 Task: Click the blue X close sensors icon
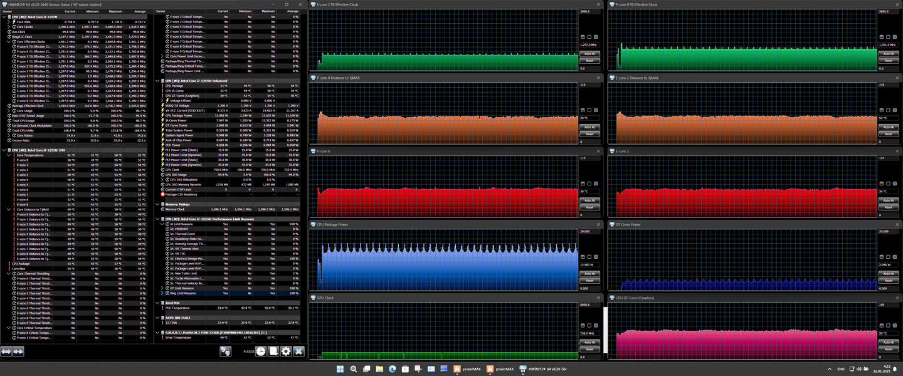(298, 352)
